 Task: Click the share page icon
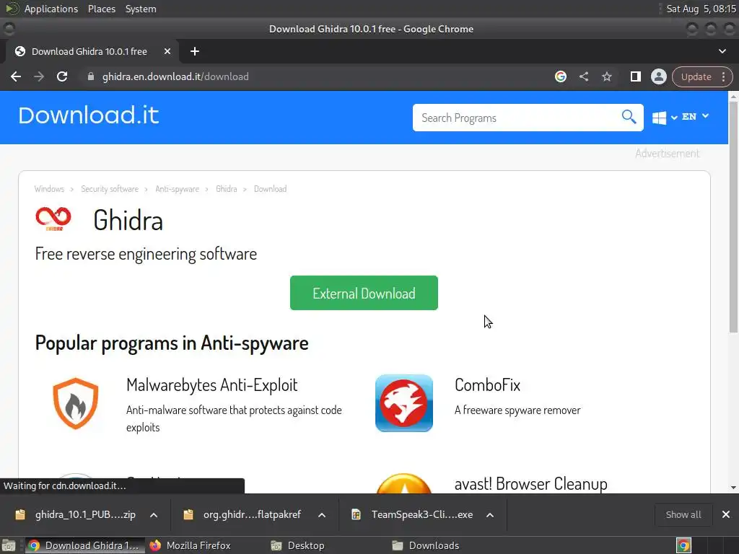[584, 76]
